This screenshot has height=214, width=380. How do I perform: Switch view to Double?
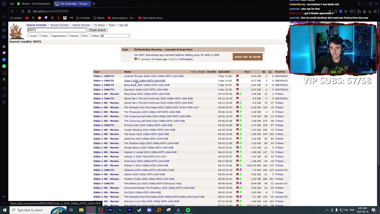click(212, 72)
